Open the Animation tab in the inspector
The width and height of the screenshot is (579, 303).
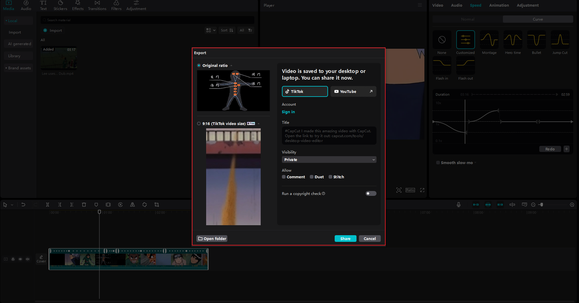click(x=499, y=5)
